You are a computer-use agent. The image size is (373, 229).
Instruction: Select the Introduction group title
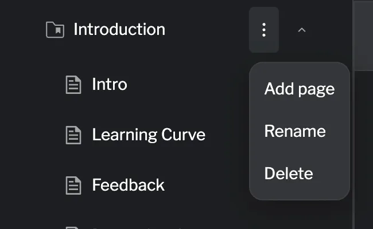tap(119, 30)
